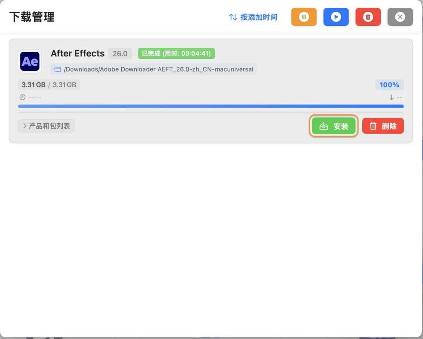This screenshot has width=423, height=339.
Task: Delete the After Effects download
Action: (383, 126)
